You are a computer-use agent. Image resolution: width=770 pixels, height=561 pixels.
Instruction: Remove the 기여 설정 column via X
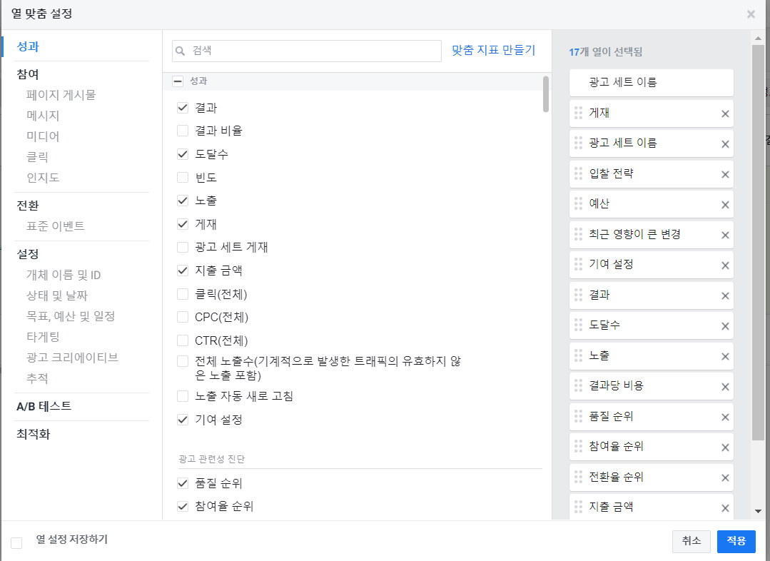click(725, 266)
